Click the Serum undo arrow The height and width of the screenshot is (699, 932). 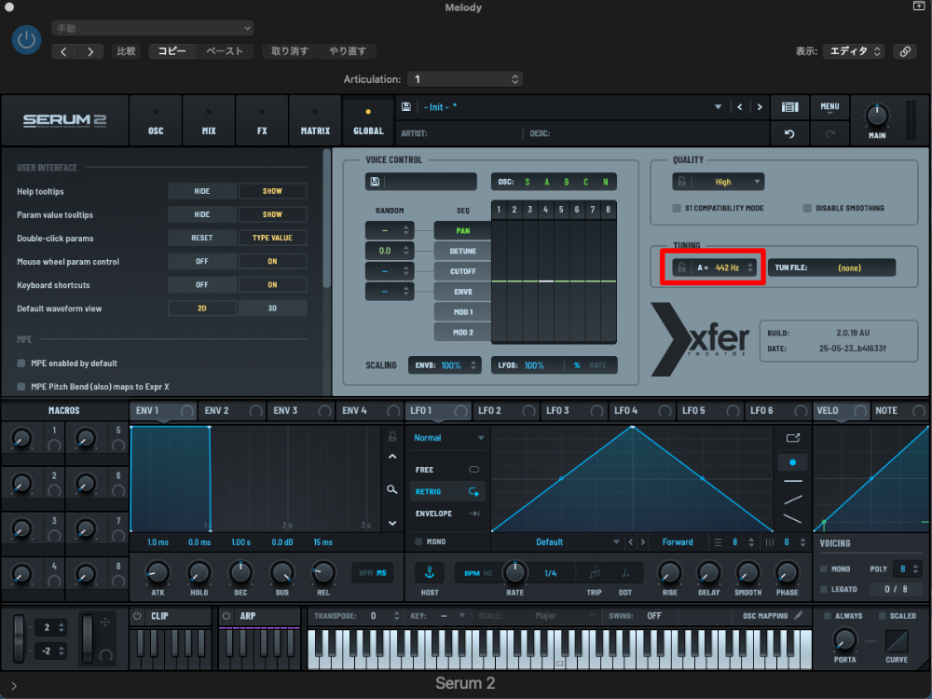click(789, 133)
